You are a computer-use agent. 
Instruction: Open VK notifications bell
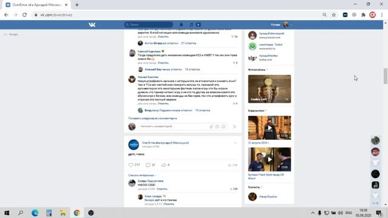pyautogui.click(x=181, y=25)
